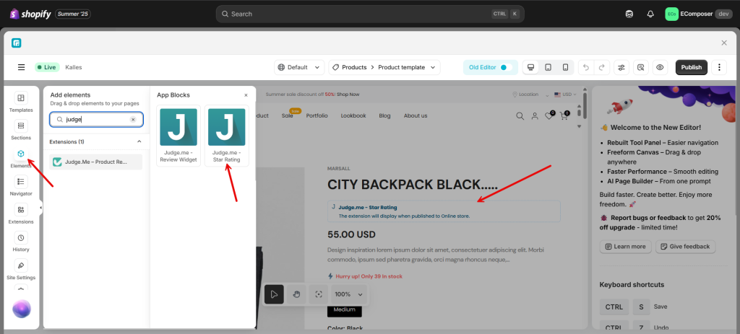Open Site Settings in sidebar
Viewport: 740px width, 334px height.
point(21,270)
